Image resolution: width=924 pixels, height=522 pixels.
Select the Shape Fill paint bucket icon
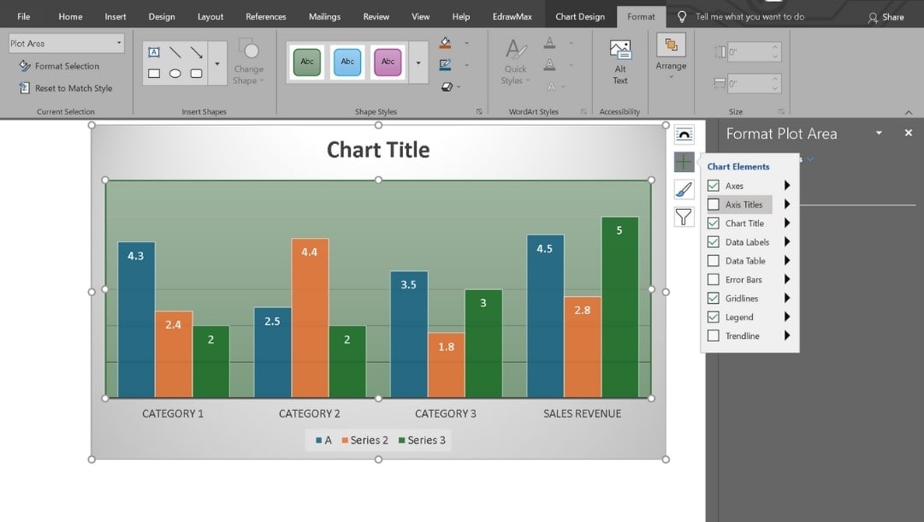pyautogui.click(x=446, y=43)
